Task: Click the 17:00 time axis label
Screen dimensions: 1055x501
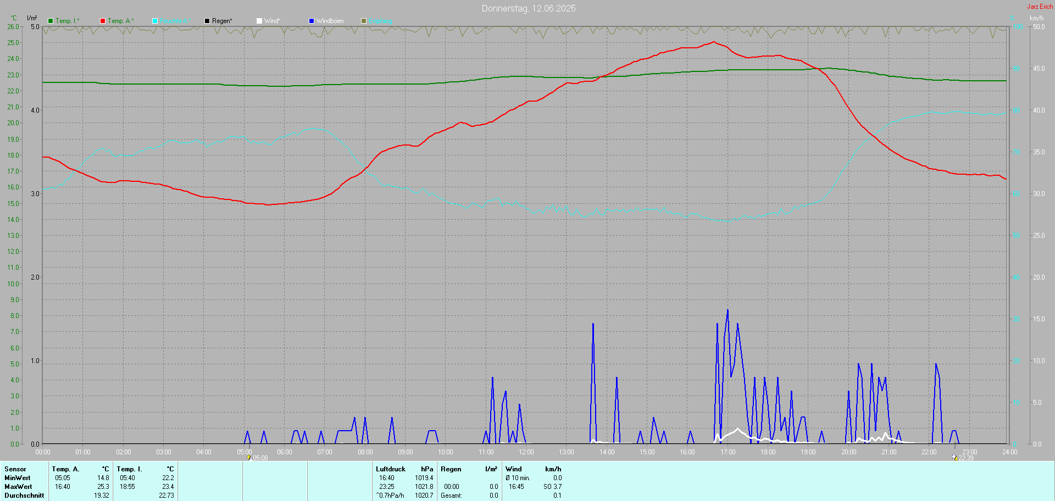Action: 728,452
